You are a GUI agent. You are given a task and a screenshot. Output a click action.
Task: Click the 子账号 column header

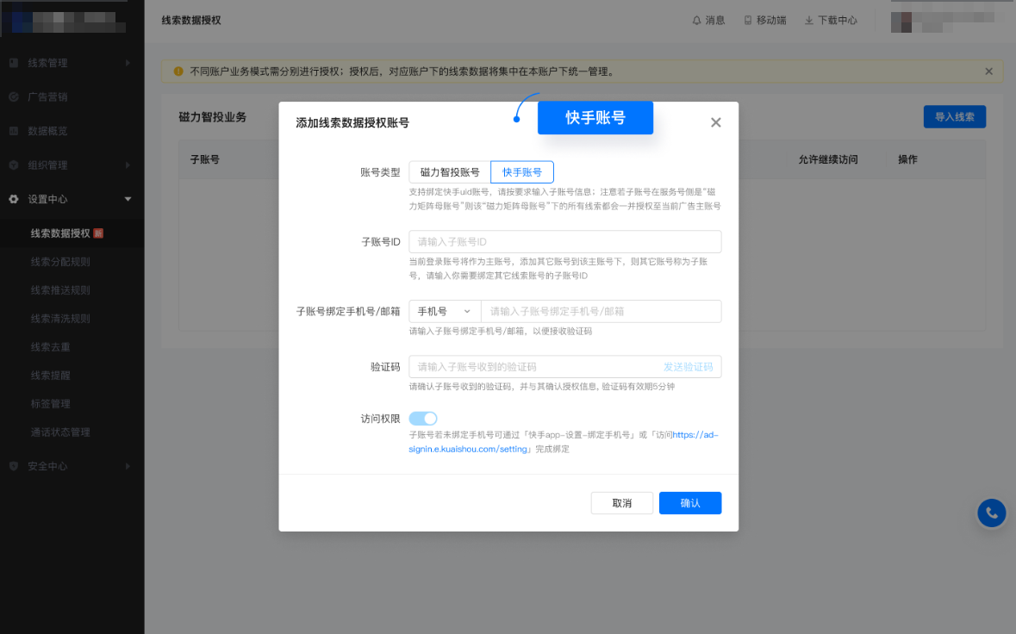coord(205,159)
